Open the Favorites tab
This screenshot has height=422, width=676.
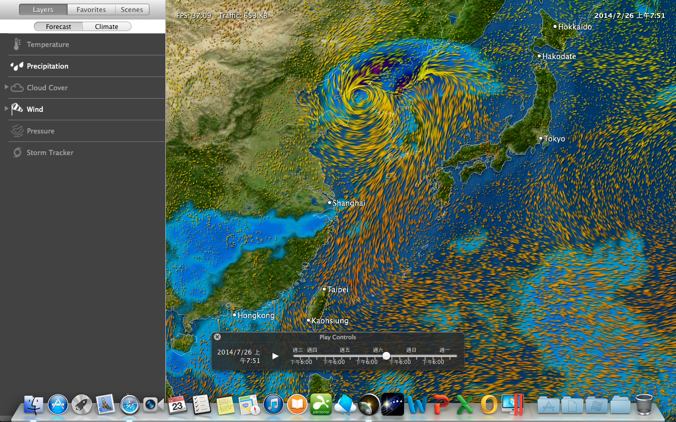[91, 9]
